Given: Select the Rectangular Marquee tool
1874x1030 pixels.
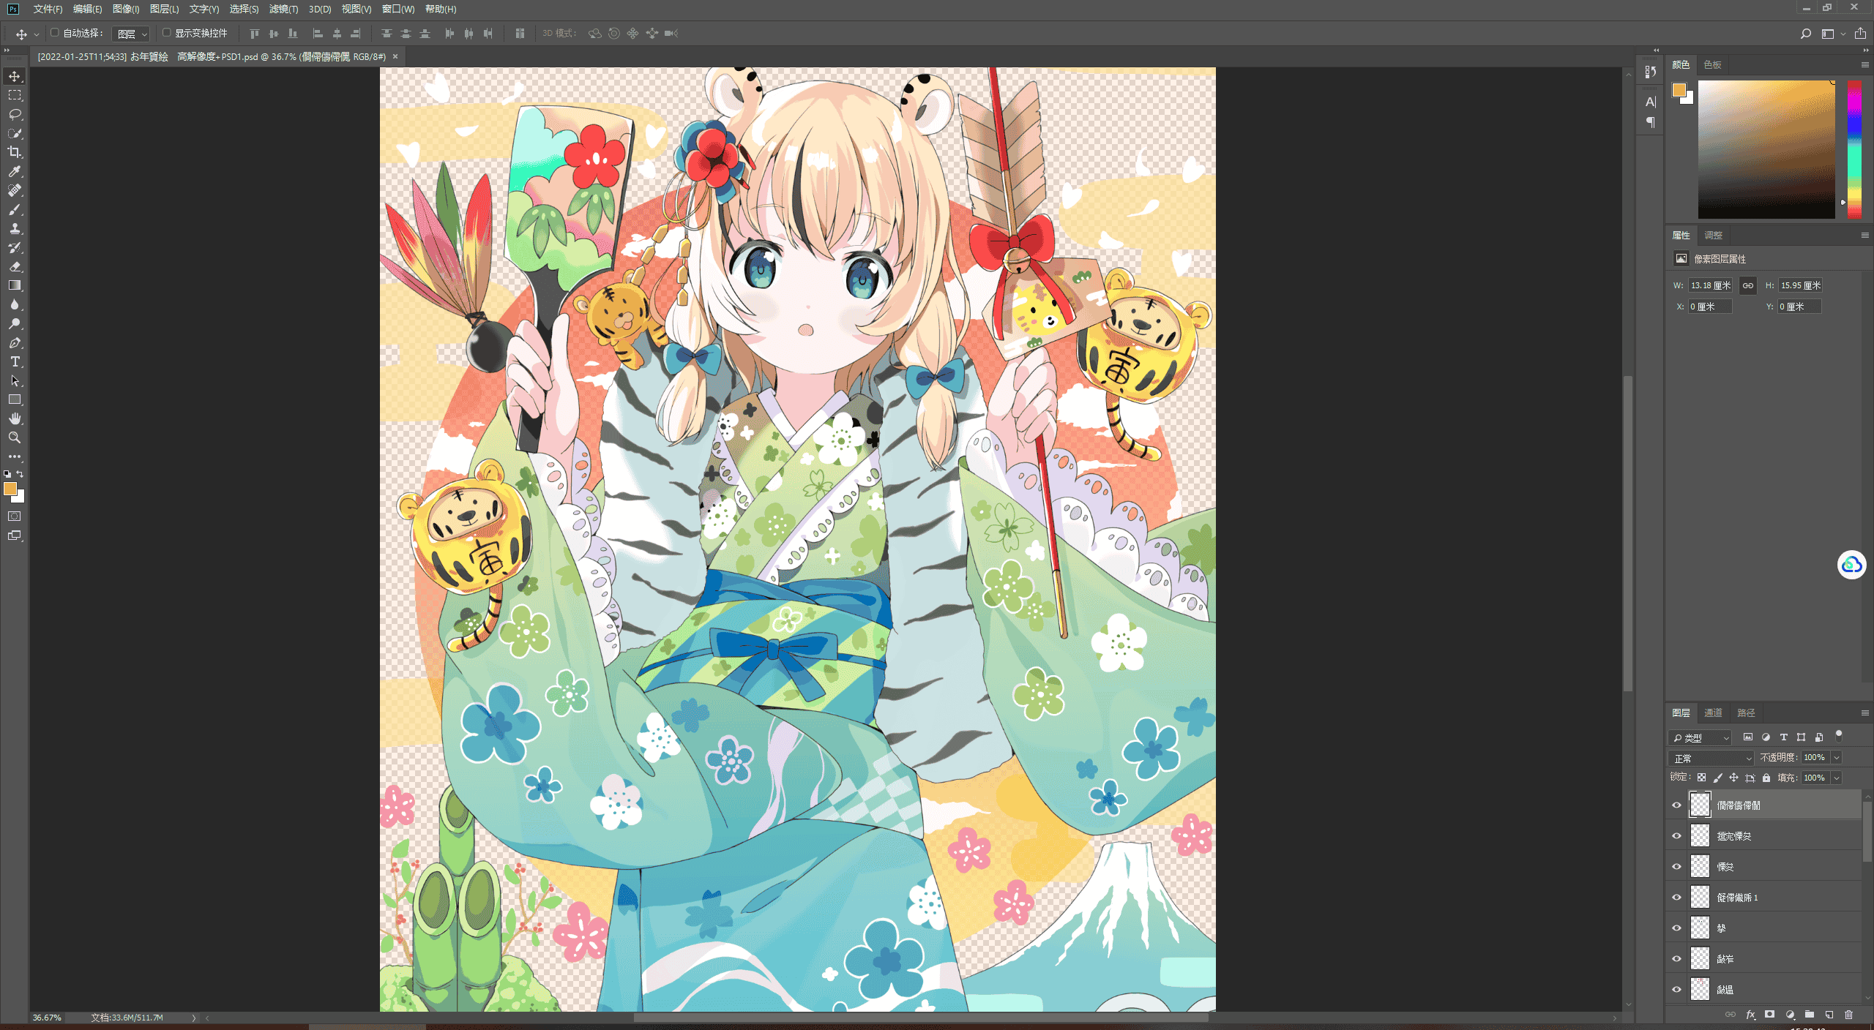Looking at the screenshot, I should [x=15, y=95].
